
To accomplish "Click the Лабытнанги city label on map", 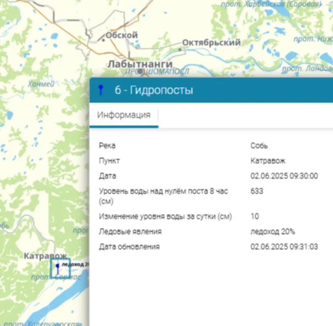I will coord(140,64).
